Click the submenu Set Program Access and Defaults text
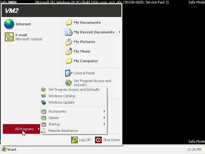 pyautogui.click(x=74, y=90)
